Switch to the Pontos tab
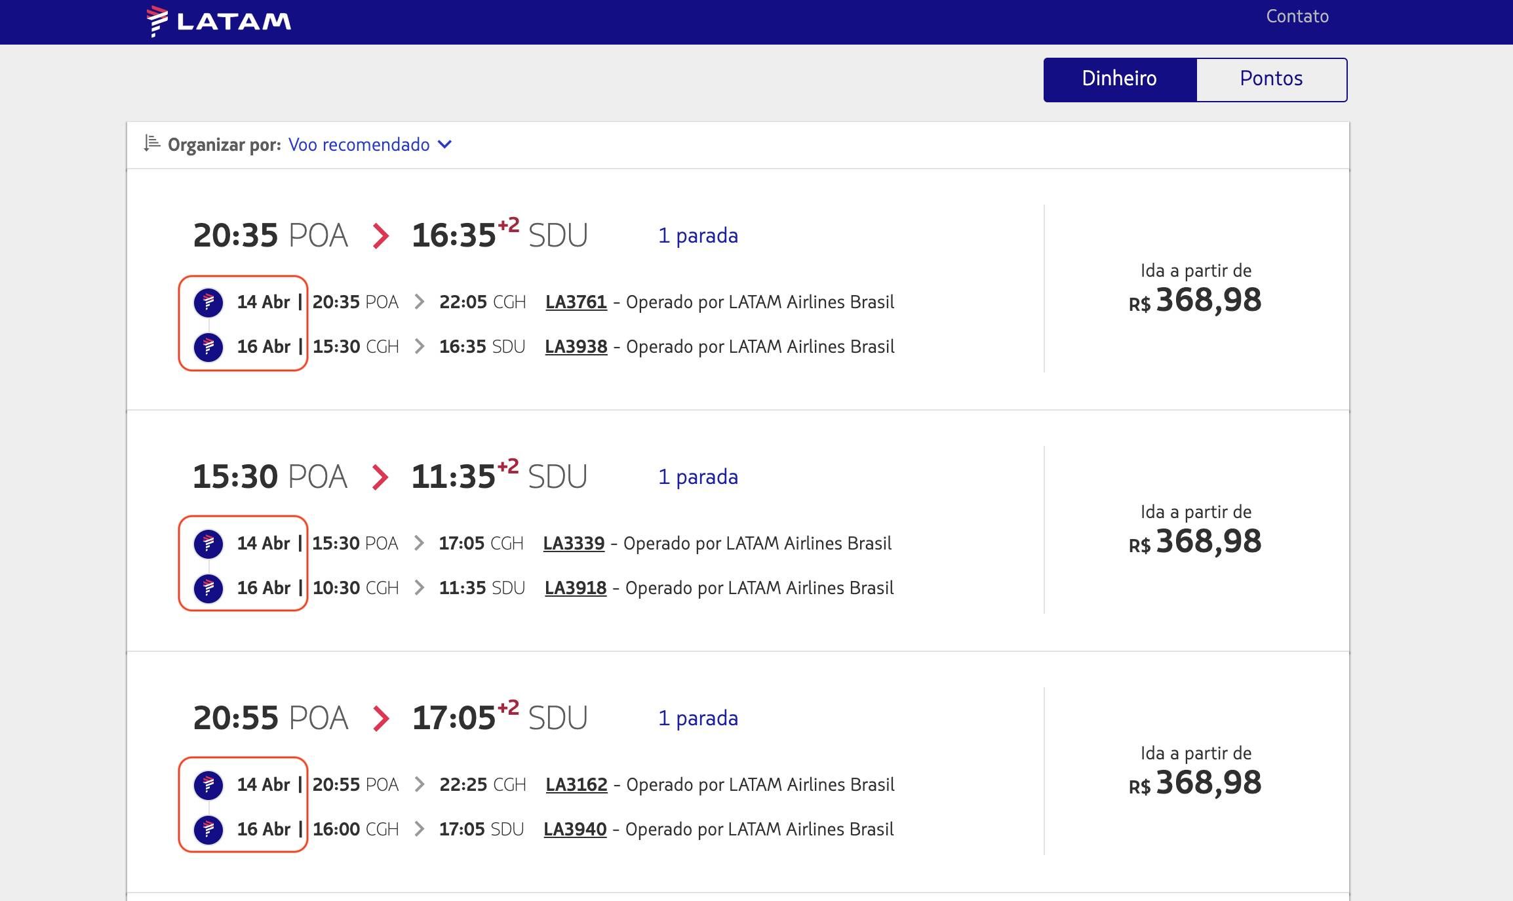Screen dimensions: 1513x901 coord(1271,79)
